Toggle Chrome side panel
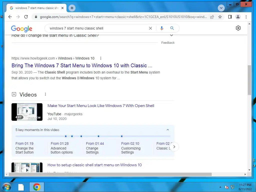This screenshot has height=192, width=256. pyautogui.click(x=230, y=17)
